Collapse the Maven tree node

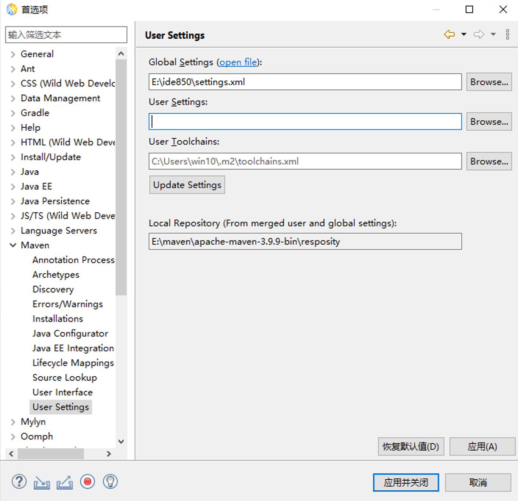13,245
